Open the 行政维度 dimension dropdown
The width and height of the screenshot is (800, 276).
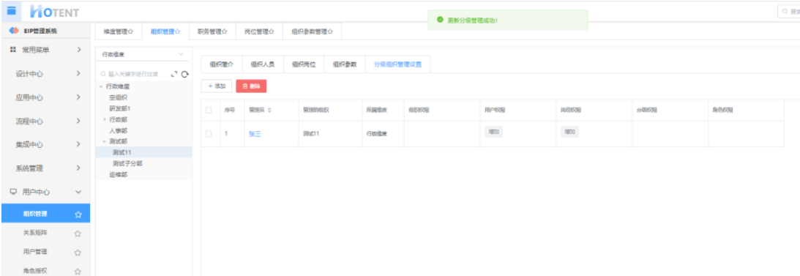click(143, 54)
